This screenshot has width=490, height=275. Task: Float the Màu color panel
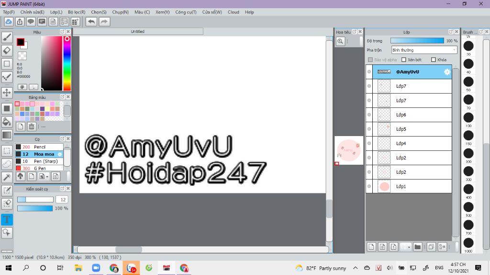[x=62, y=32]
